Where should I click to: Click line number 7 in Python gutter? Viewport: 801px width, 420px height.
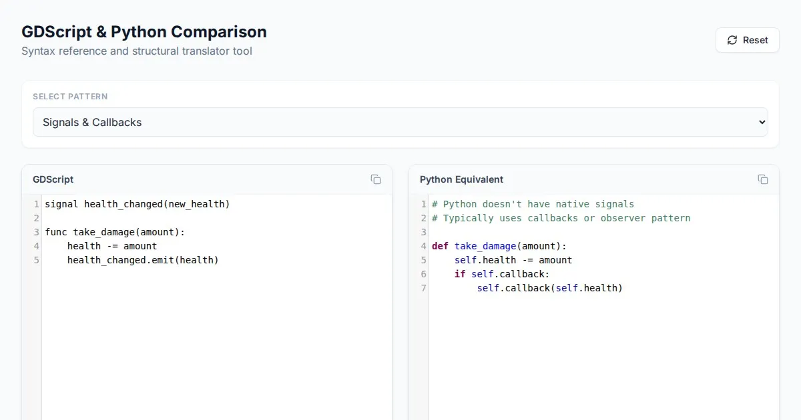click(x=423, y=288)
